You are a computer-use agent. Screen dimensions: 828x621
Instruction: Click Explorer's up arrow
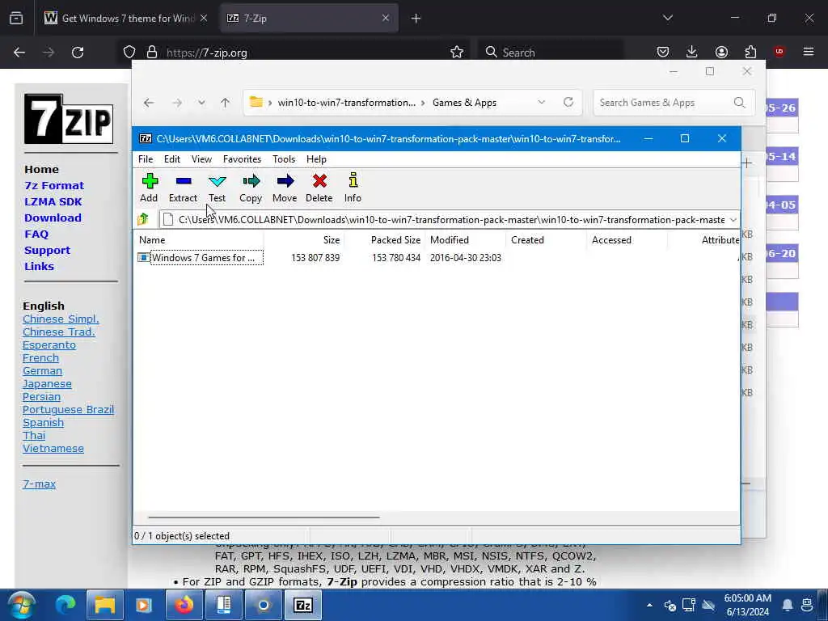pyautogui.click(x=225, y=103)
